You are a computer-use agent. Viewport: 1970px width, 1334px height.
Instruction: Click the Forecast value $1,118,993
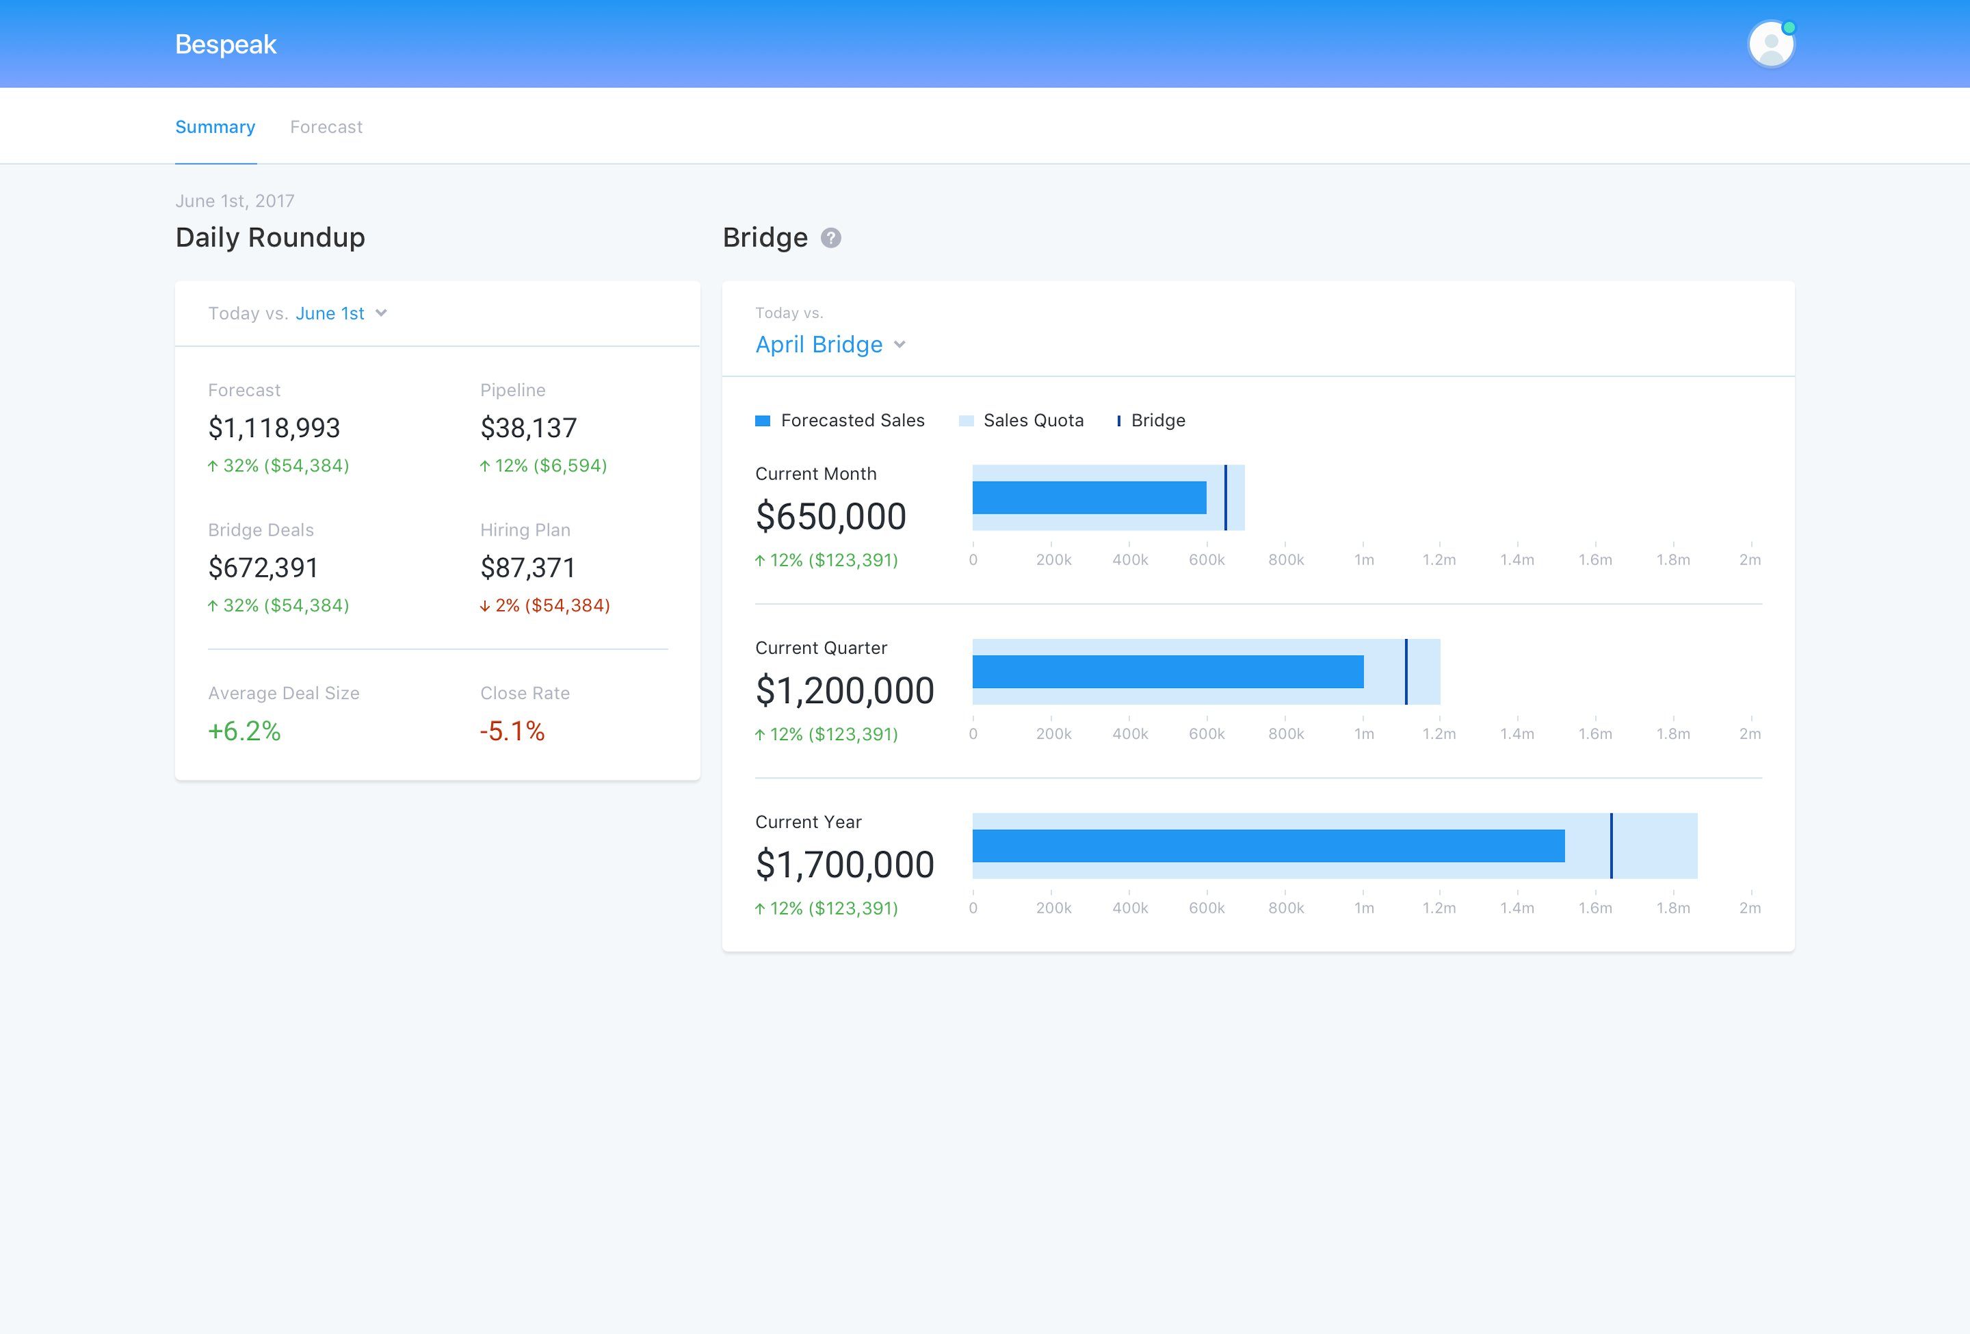274,428
